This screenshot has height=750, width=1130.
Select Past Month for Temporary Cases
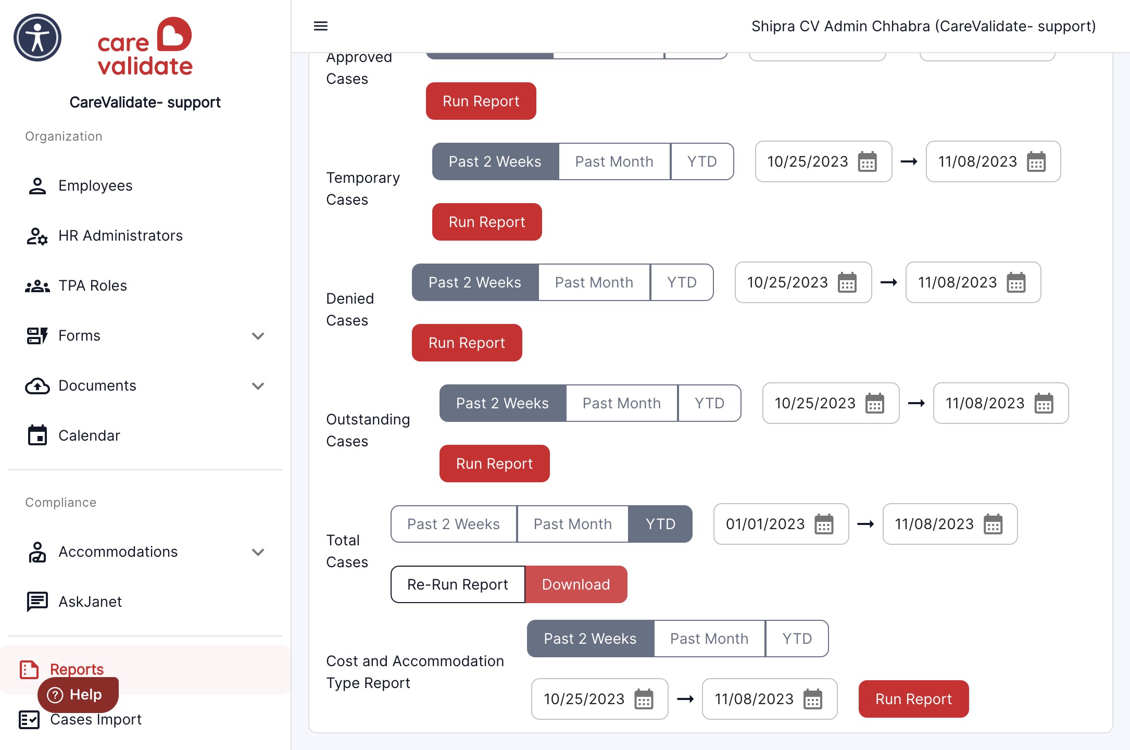[x=614, y=161]
